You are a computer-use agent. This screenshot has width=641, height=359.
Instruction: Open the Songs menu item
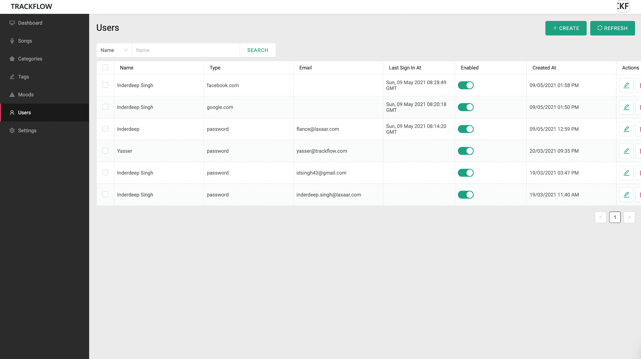(44, 41)
